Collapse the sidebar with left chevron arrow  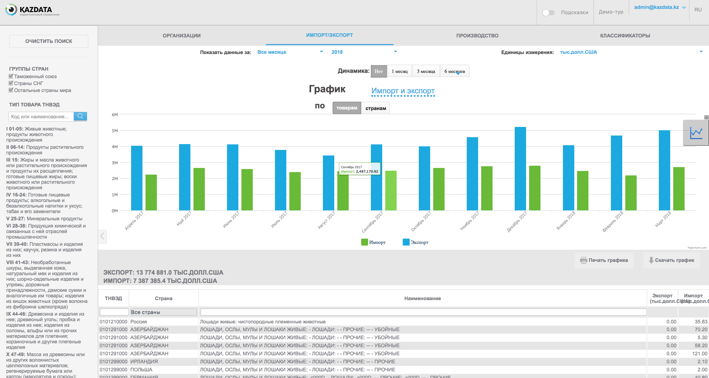coord(102,236)
